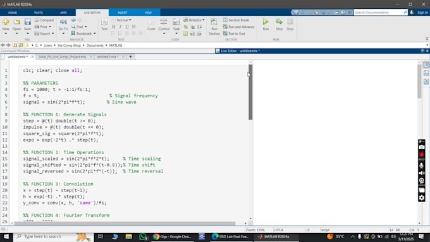Show output on right view icon
430x242 pixels.
[x=426, y=64]
